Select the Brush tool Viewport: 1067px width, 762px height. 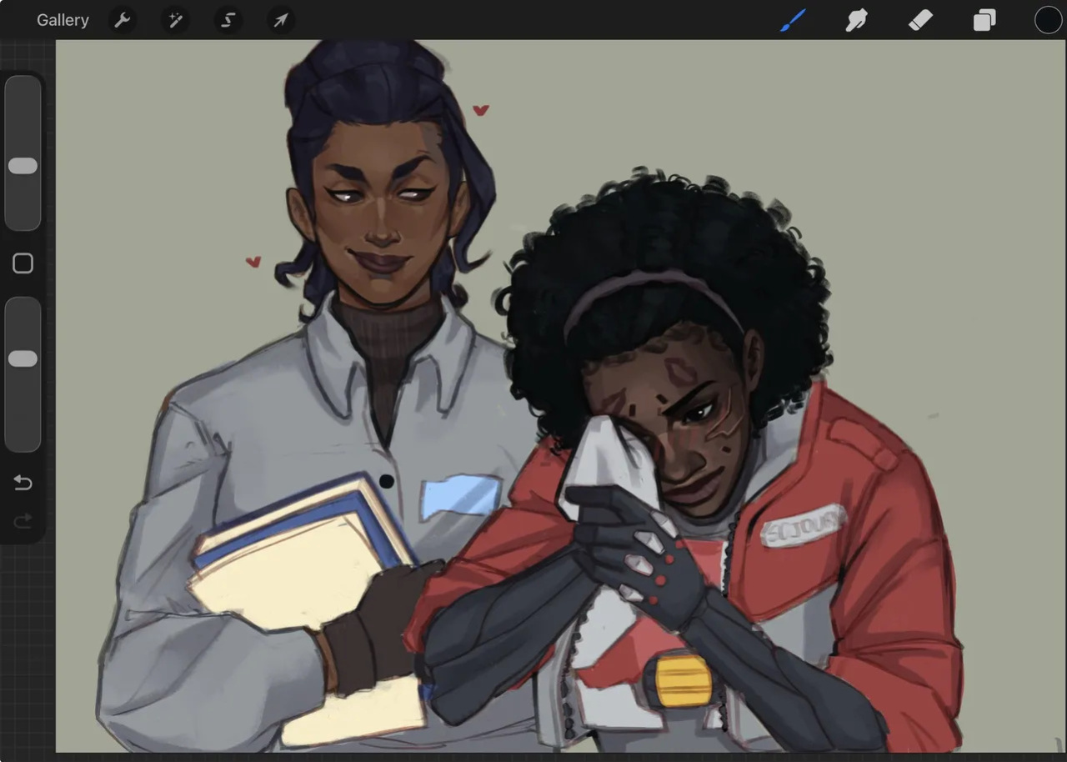[793, 20]
